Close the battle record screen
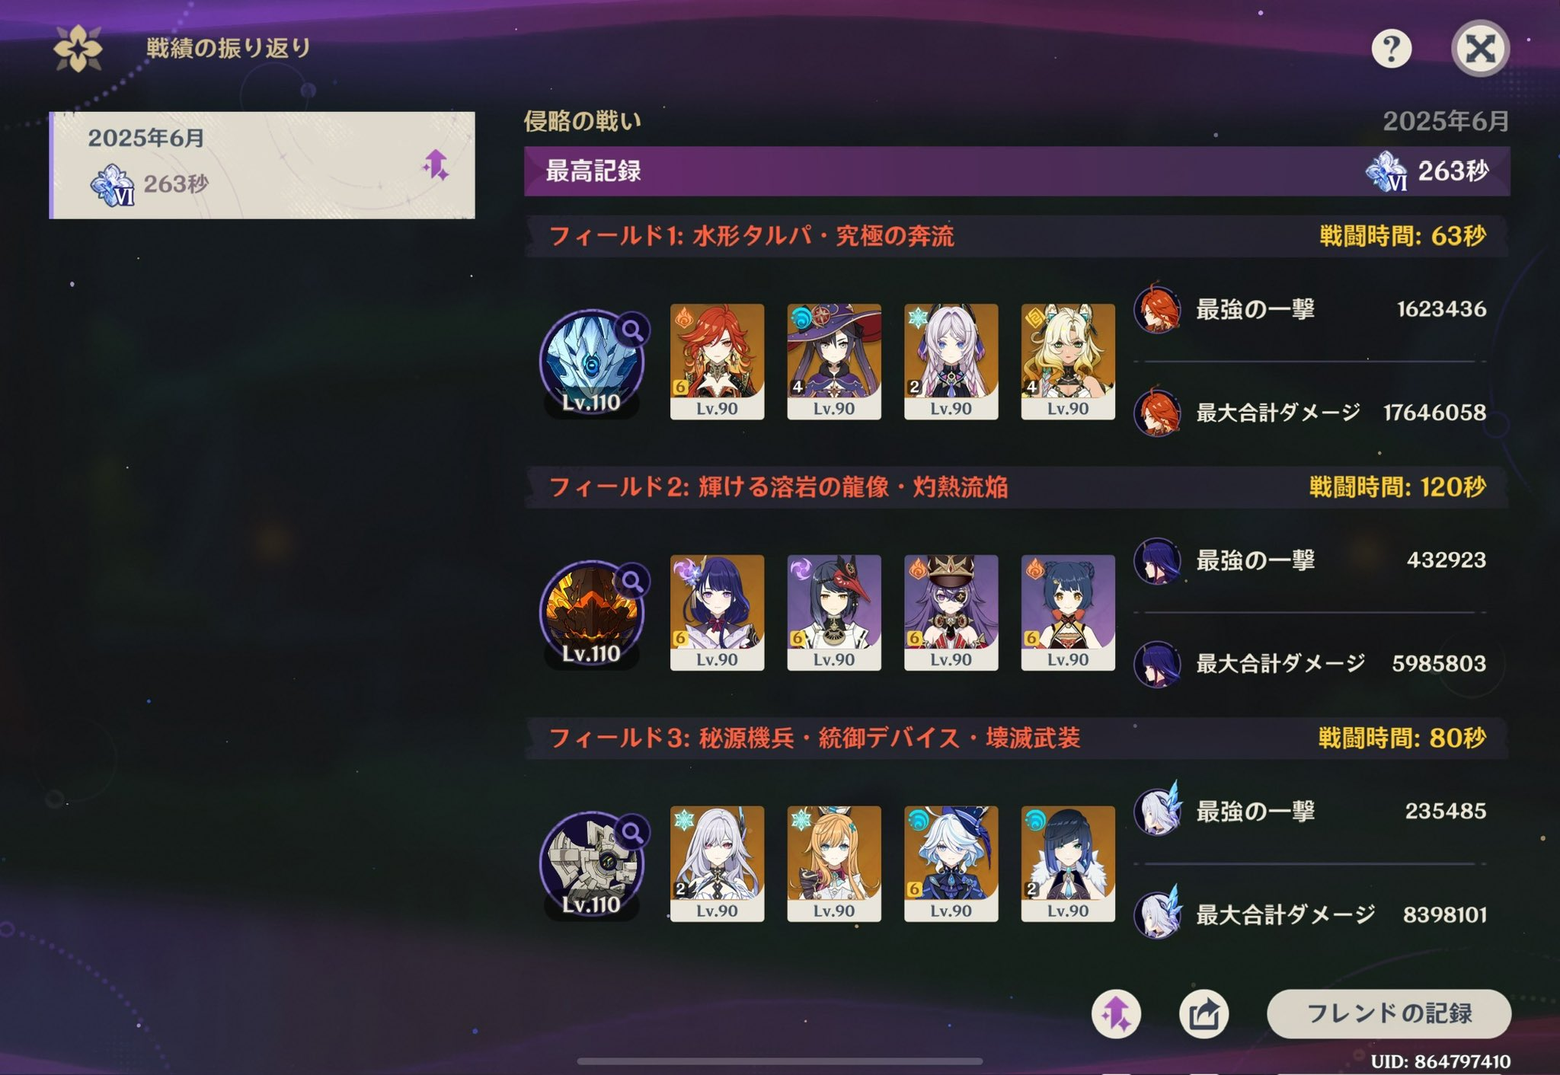The image size is (1560, 1075). click(1480, 49)
